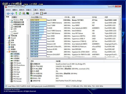Click the Forward arrow toolbar icon
This screenshot has height=94, width=126.
12,13
